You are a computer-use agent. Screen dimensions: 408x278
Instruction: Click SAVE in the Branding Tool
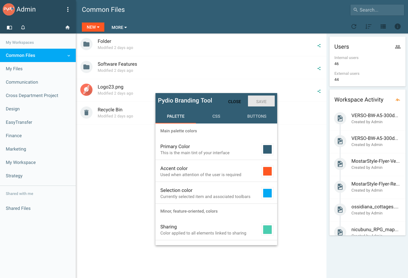[261, 101]
